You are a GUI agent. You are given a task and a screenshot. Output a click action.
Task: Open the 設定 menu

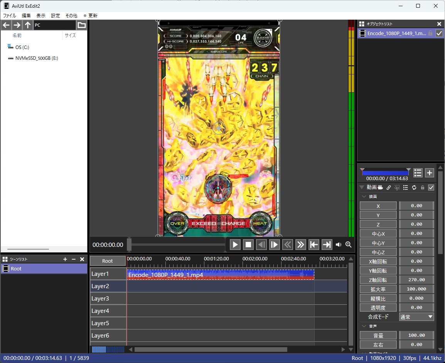click(56, 15)
